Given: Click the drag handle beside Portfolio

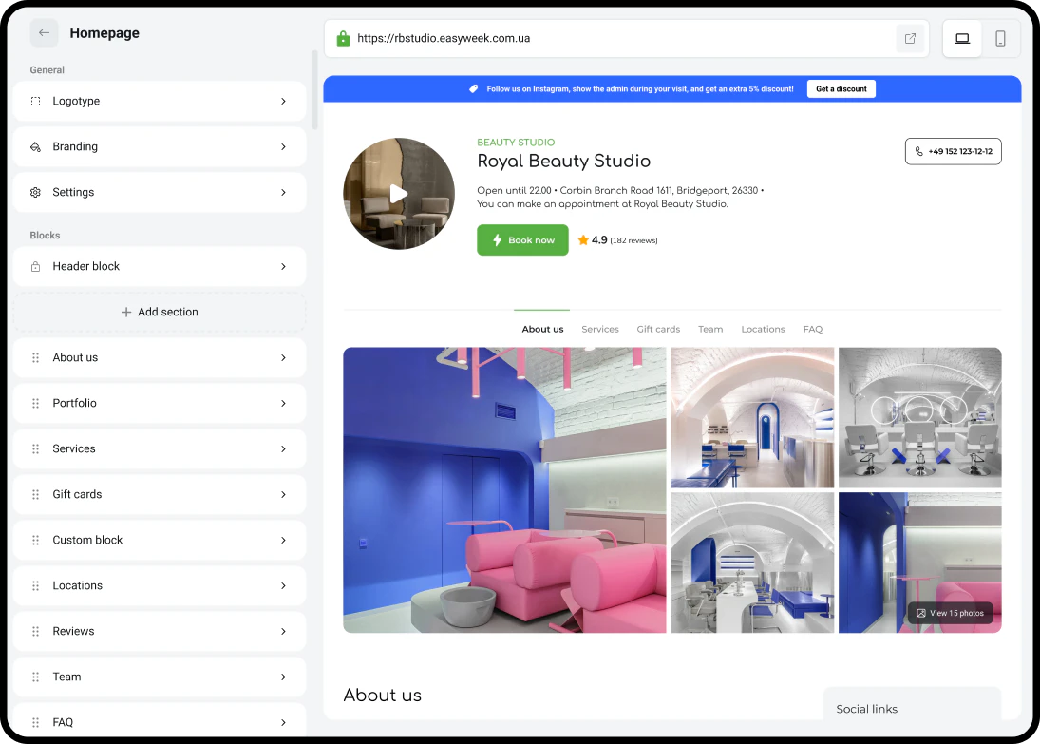Looking at the screenshot, I should click(35, 403).
